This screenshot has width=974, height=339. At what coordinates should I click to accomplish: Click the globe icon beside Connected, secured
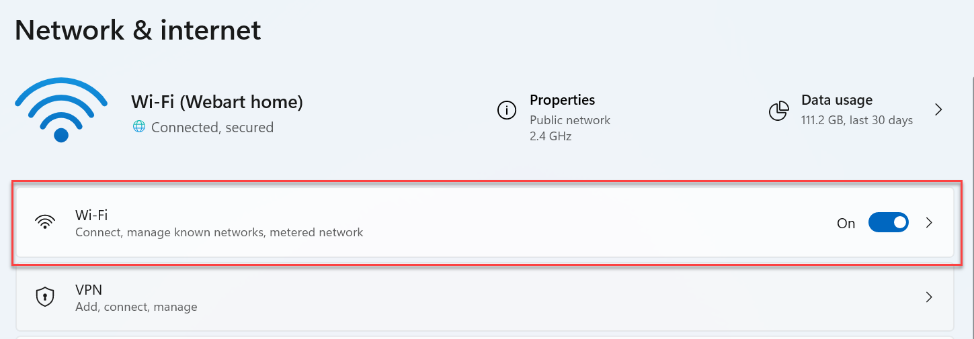click(139, 126)
